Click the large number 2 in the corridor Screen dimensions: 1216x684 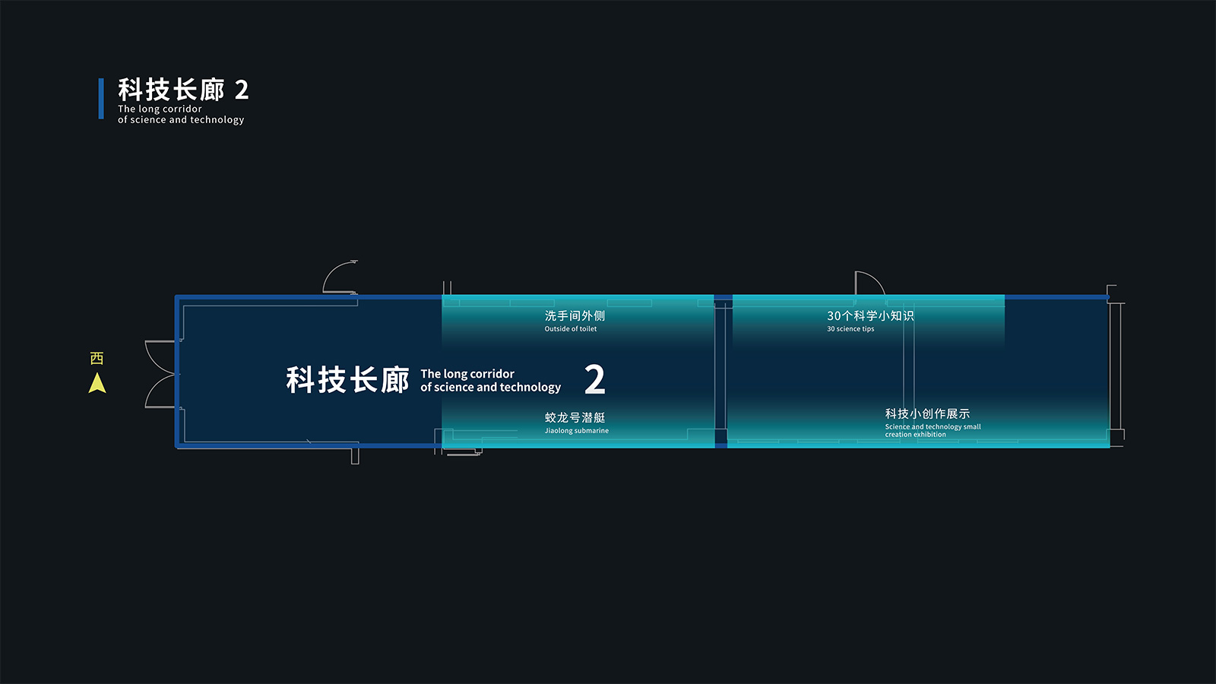pyautogui.click(x=594, y=379)
